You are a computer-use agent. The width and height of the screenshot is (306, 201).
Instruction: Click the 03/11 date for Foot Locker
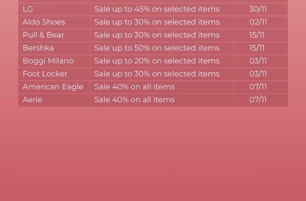tap(258, 74)
